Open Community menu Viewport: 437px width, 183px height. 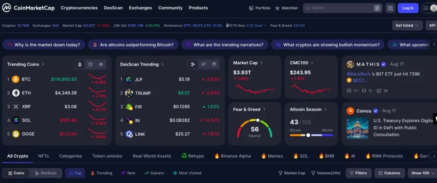(170, 8)
